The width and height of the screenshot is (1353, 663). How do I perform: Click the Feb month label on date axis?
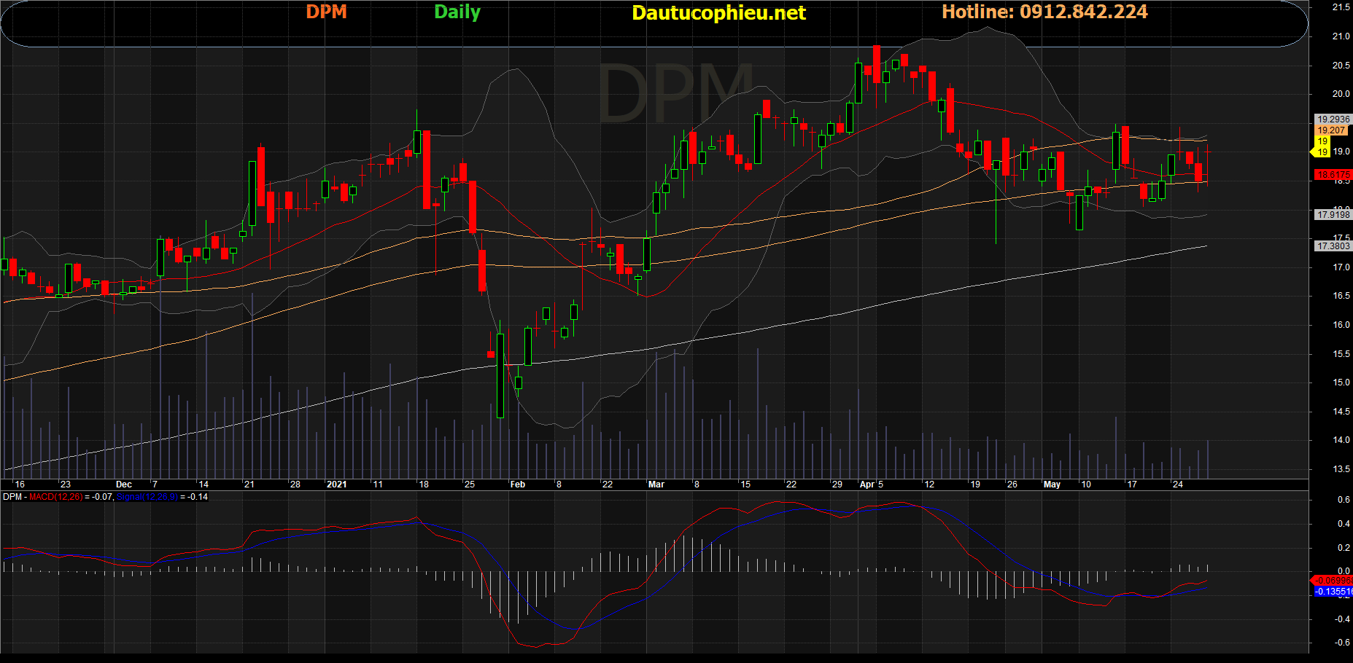pos(517,484)
